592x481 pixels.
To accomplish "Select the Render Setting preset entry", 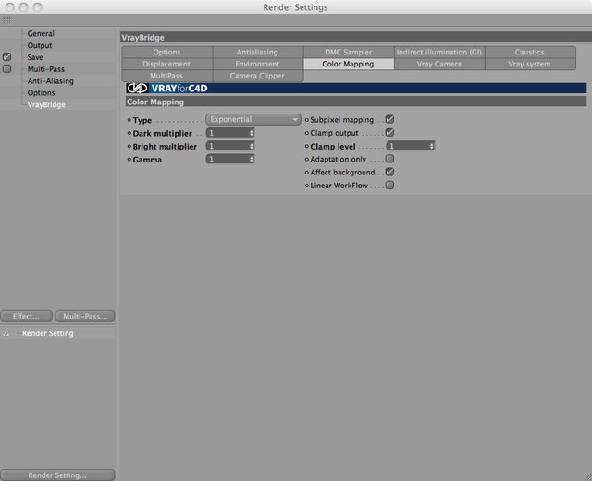I will click(x=48, y=333).
